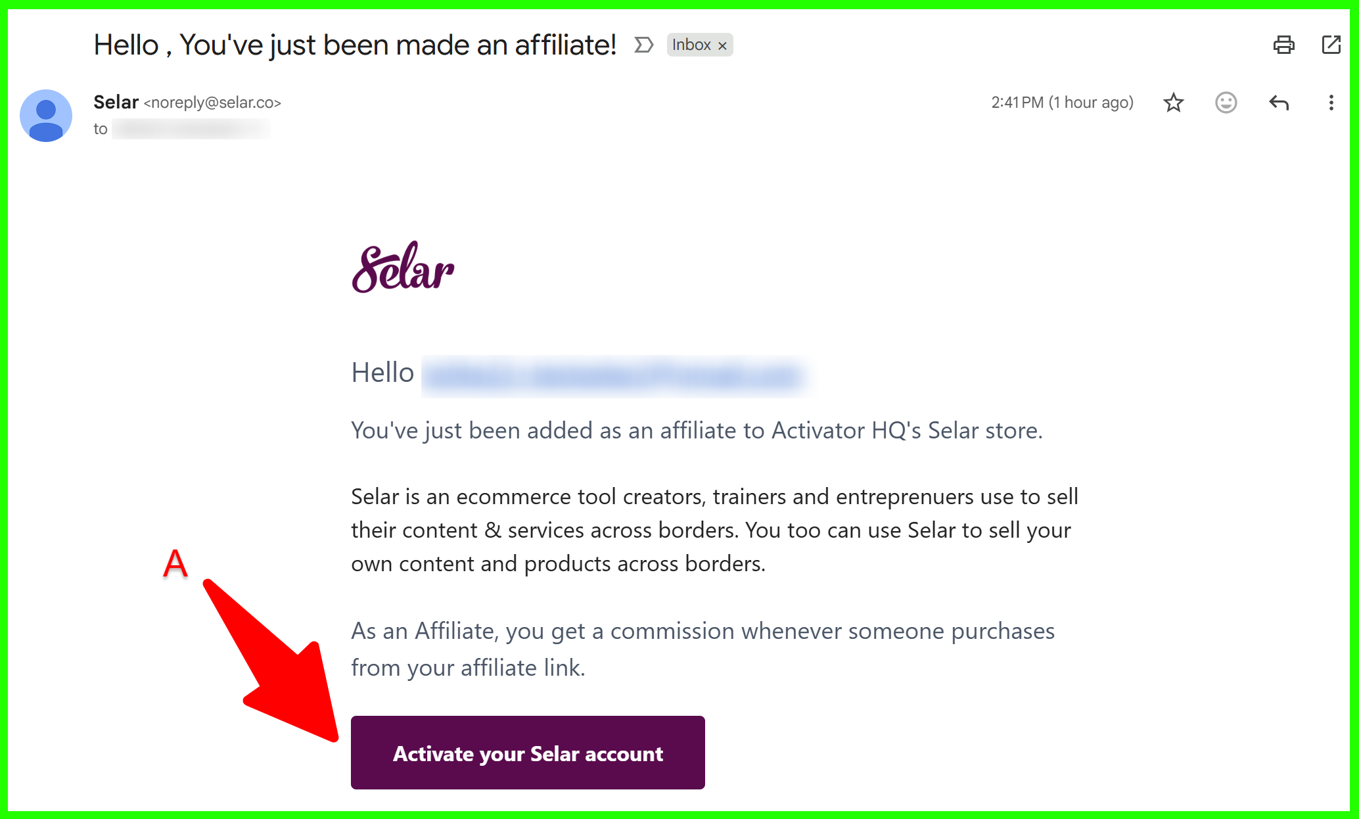Remove the Inbox label with x

[x=722, y=45]
